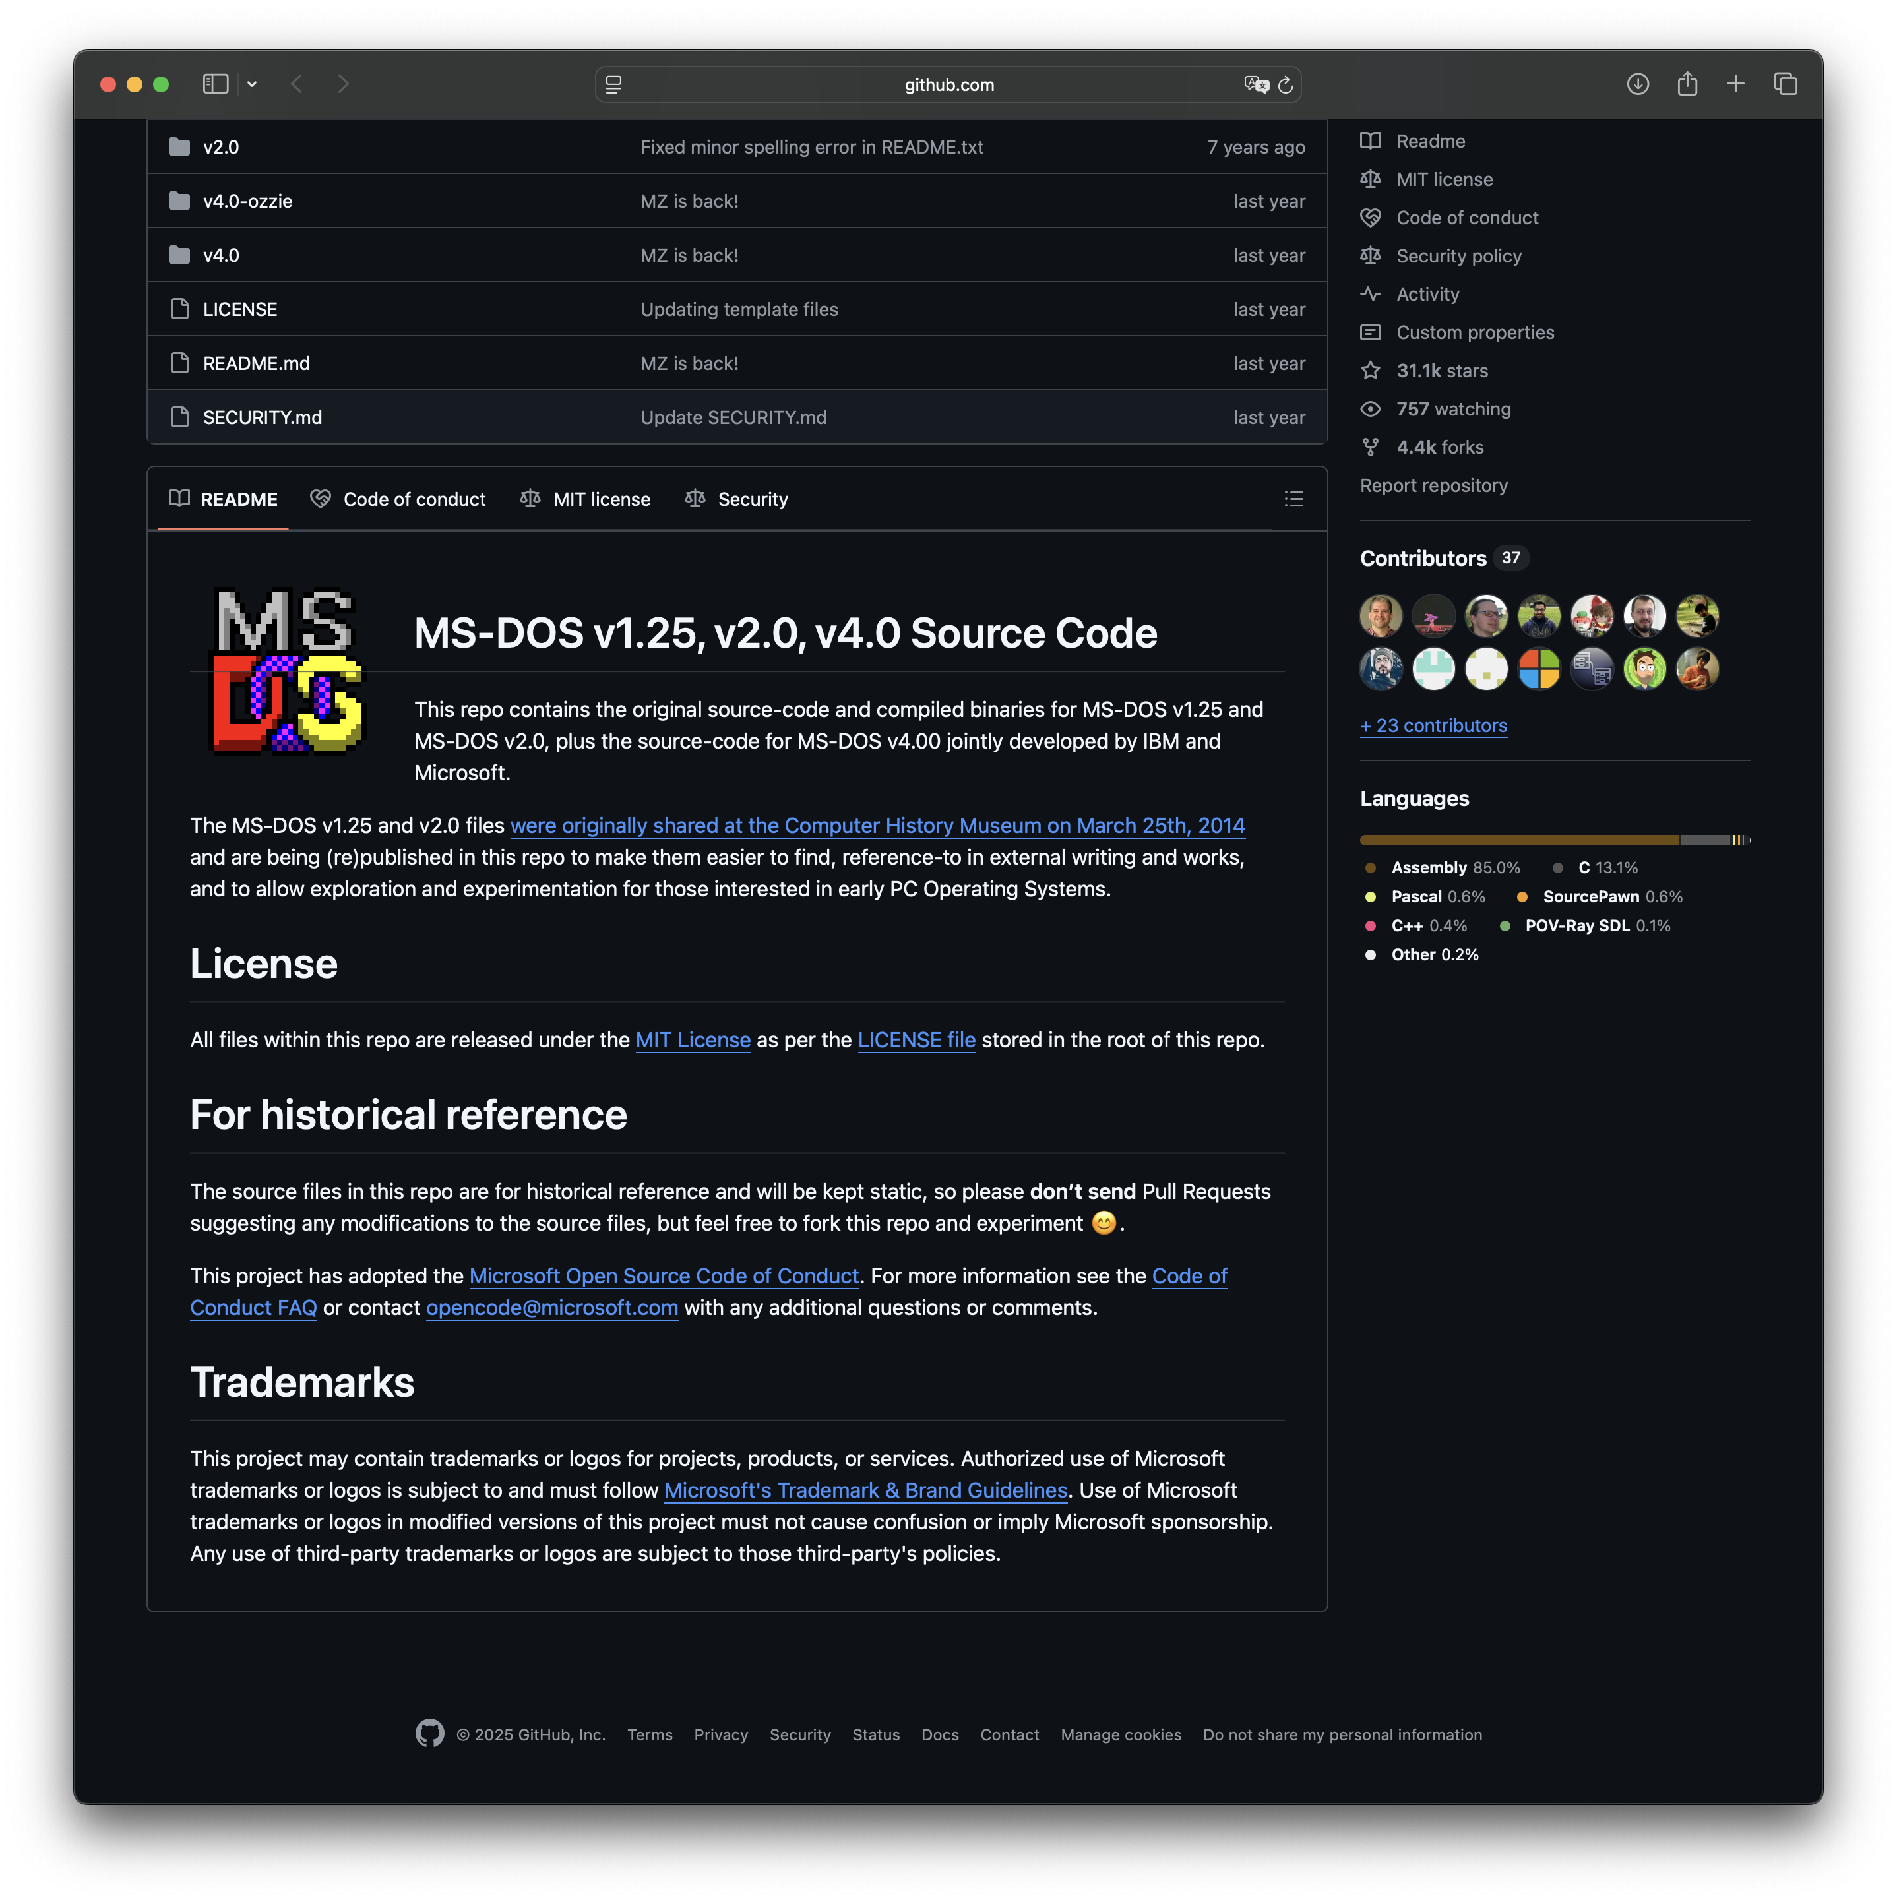Screen dimensions: 1897x1902
Task: Select the README tab
Action: tap(224, 499)
